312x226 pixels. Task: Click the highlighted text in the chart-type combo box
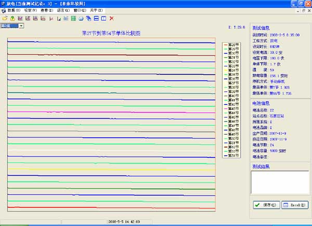pos(9,26)
